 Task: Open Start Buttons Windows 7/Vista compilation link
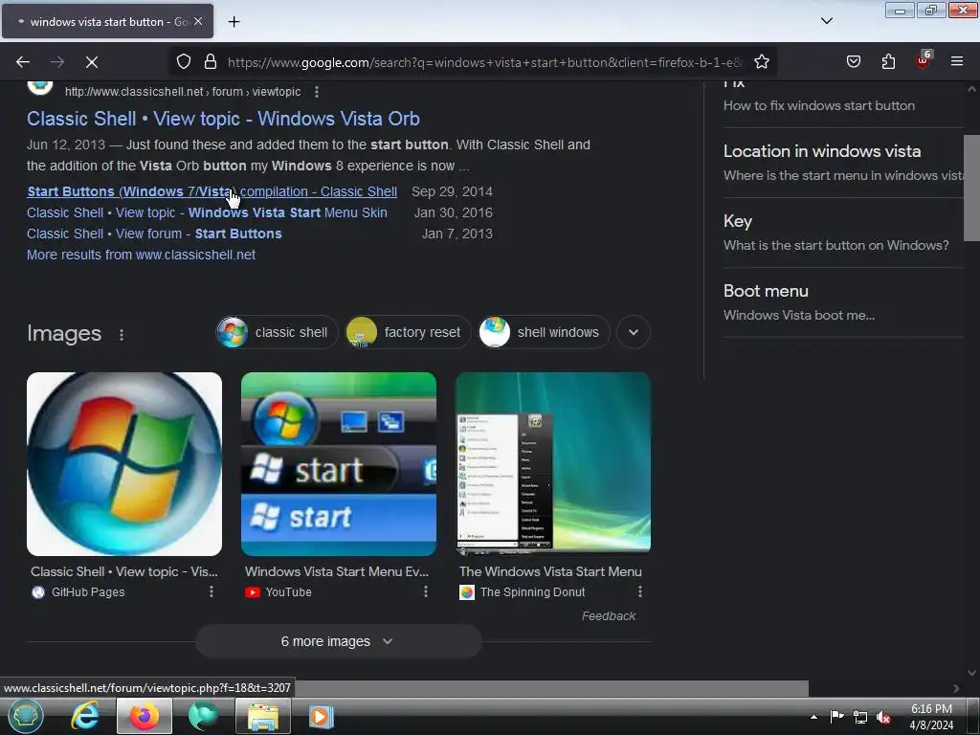tap(212, 191)
